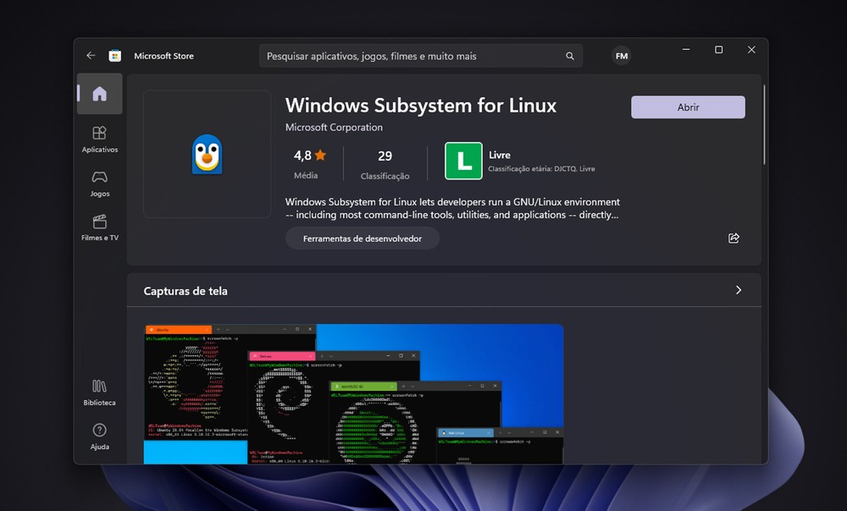Click the Microsoft Store title text
The image size is (847, 511).
163,56
